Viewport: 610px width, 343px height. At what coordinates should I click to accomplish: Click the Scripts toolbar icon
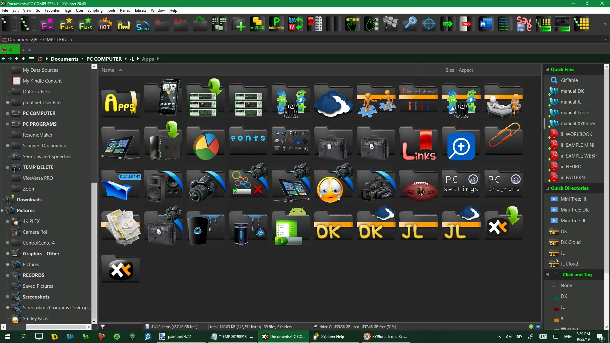143,24
